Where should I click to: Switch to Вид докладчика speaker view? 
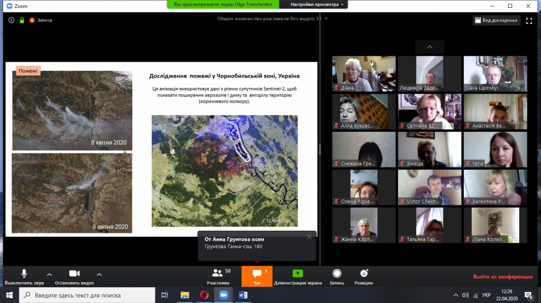pyautogui.click(x=496, y=21)
